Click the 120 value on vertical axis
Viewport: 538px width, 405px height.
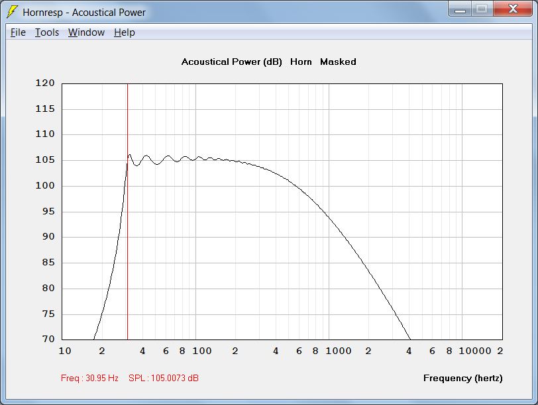45,83
